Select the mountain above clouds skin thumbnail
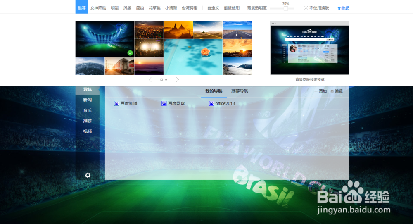This screenshot has width=413, height=224. [237, 66]
